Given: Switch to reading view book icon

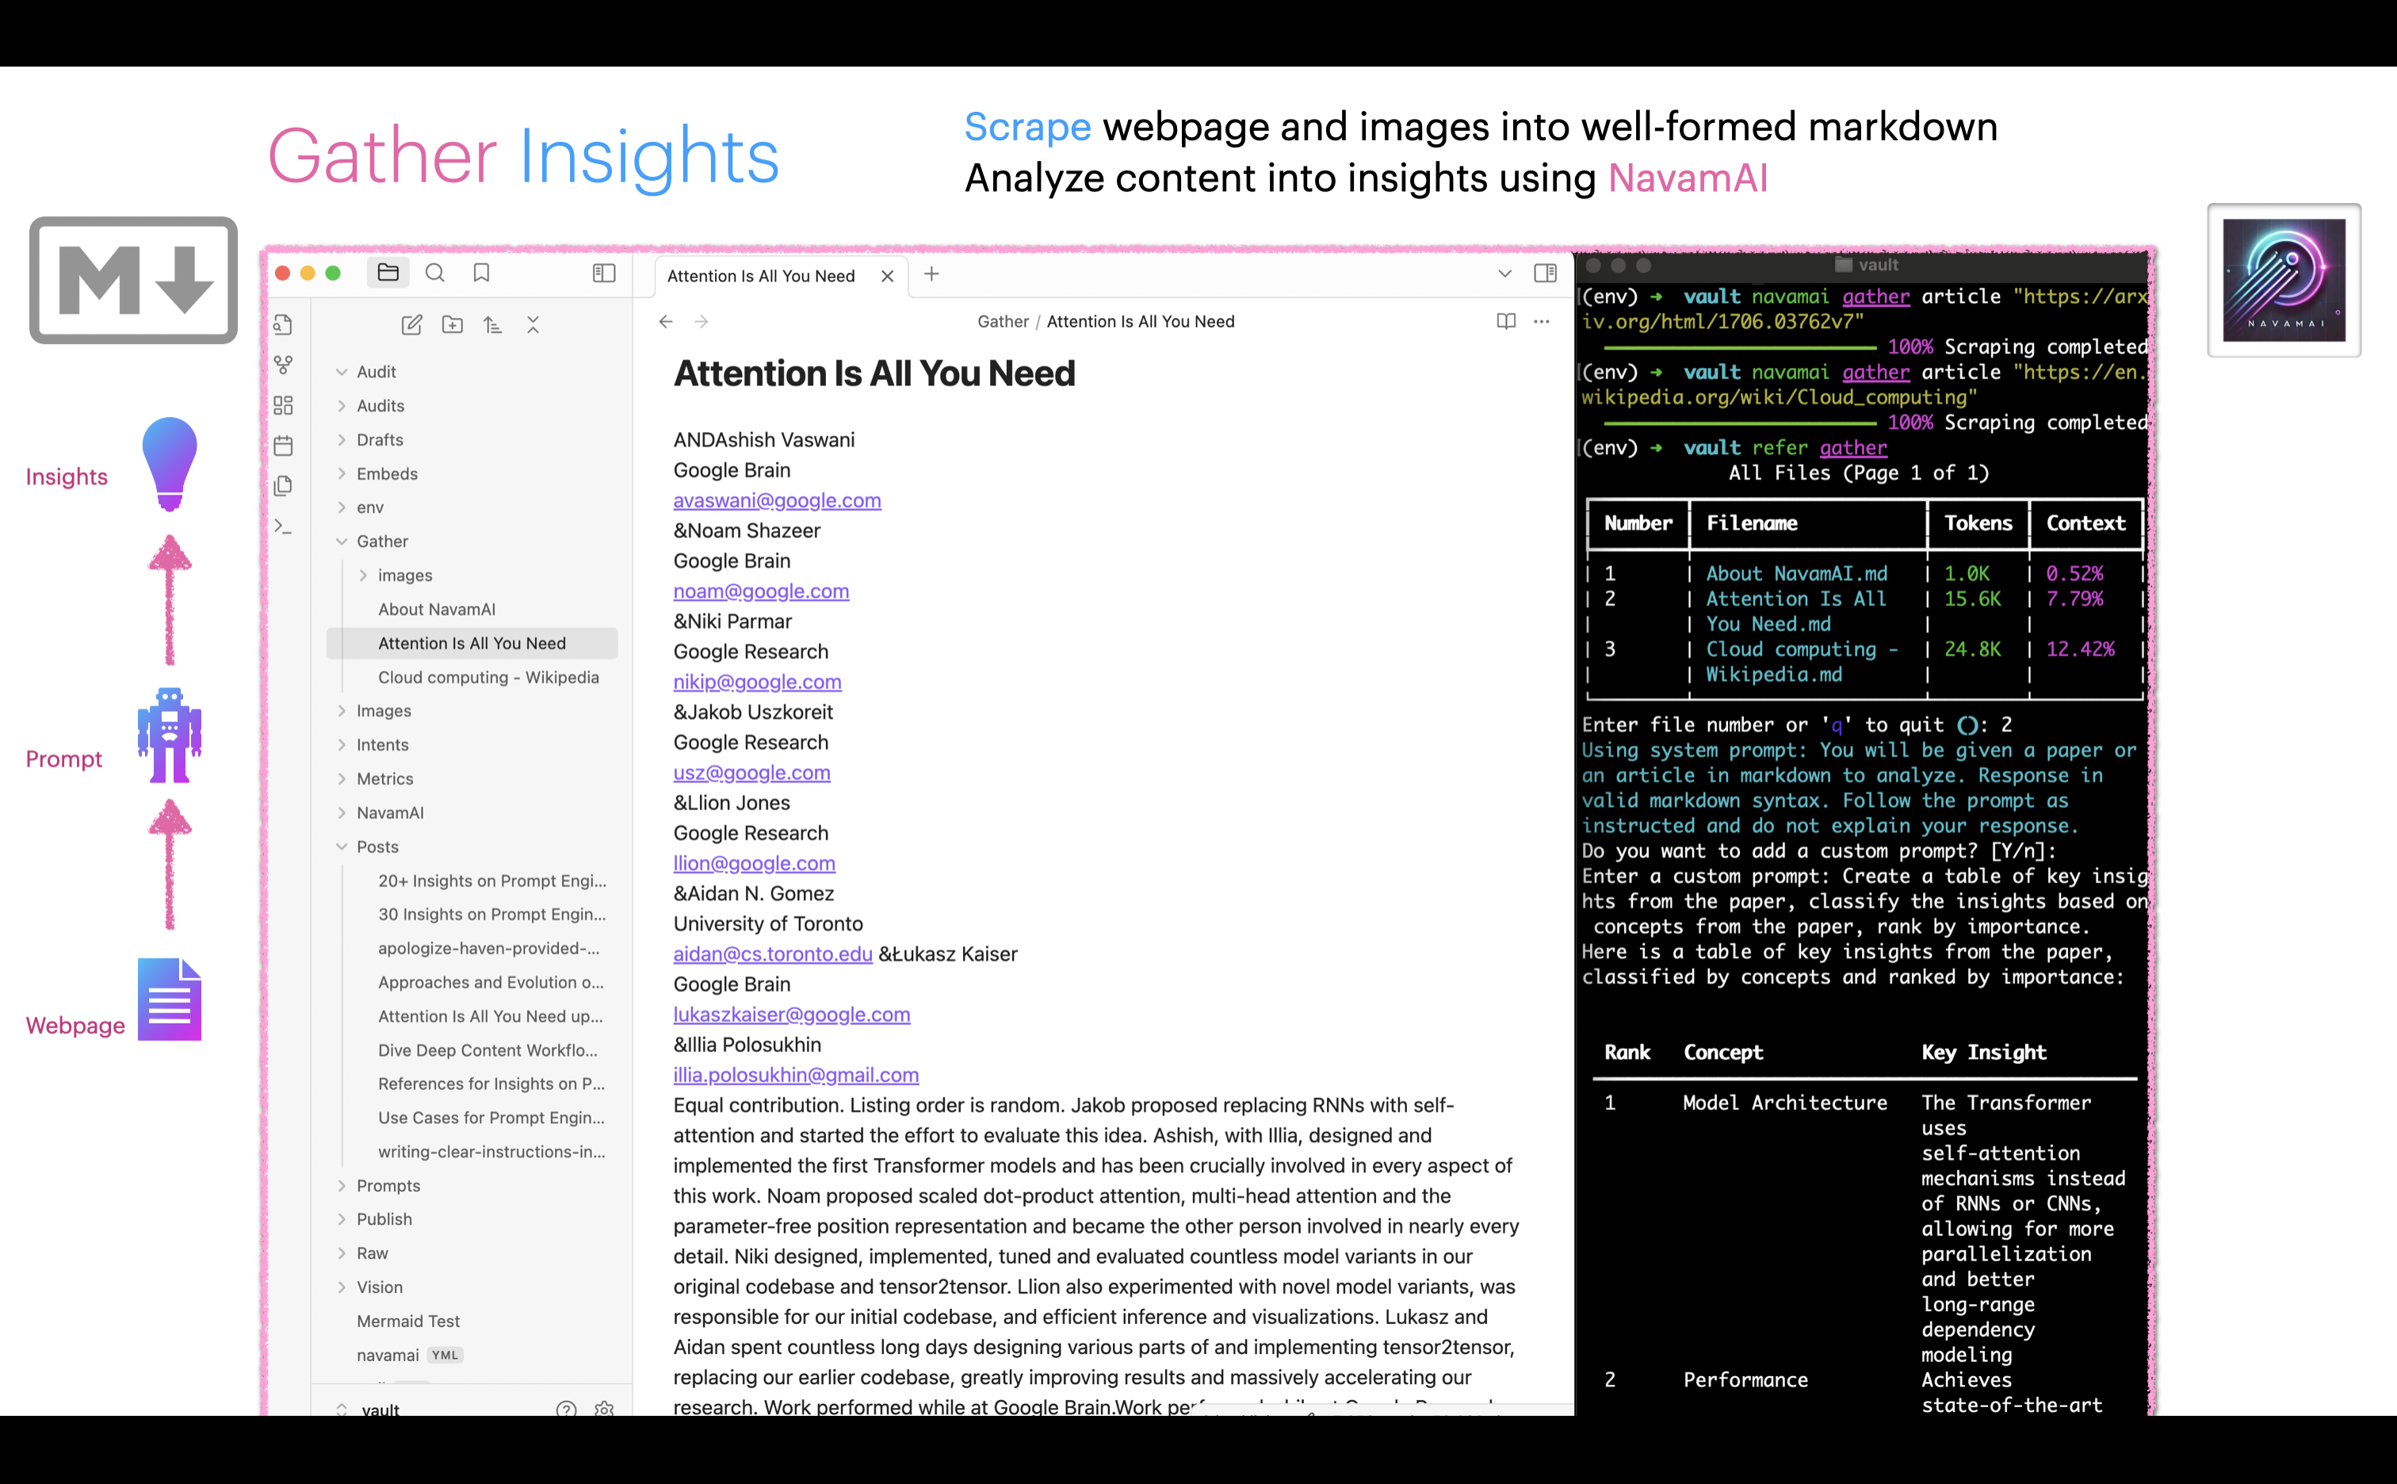Looking at the screenshot, I should click(1506, 321).
